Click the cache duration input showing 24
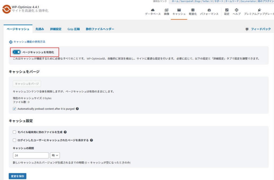 tap(31, 155)
